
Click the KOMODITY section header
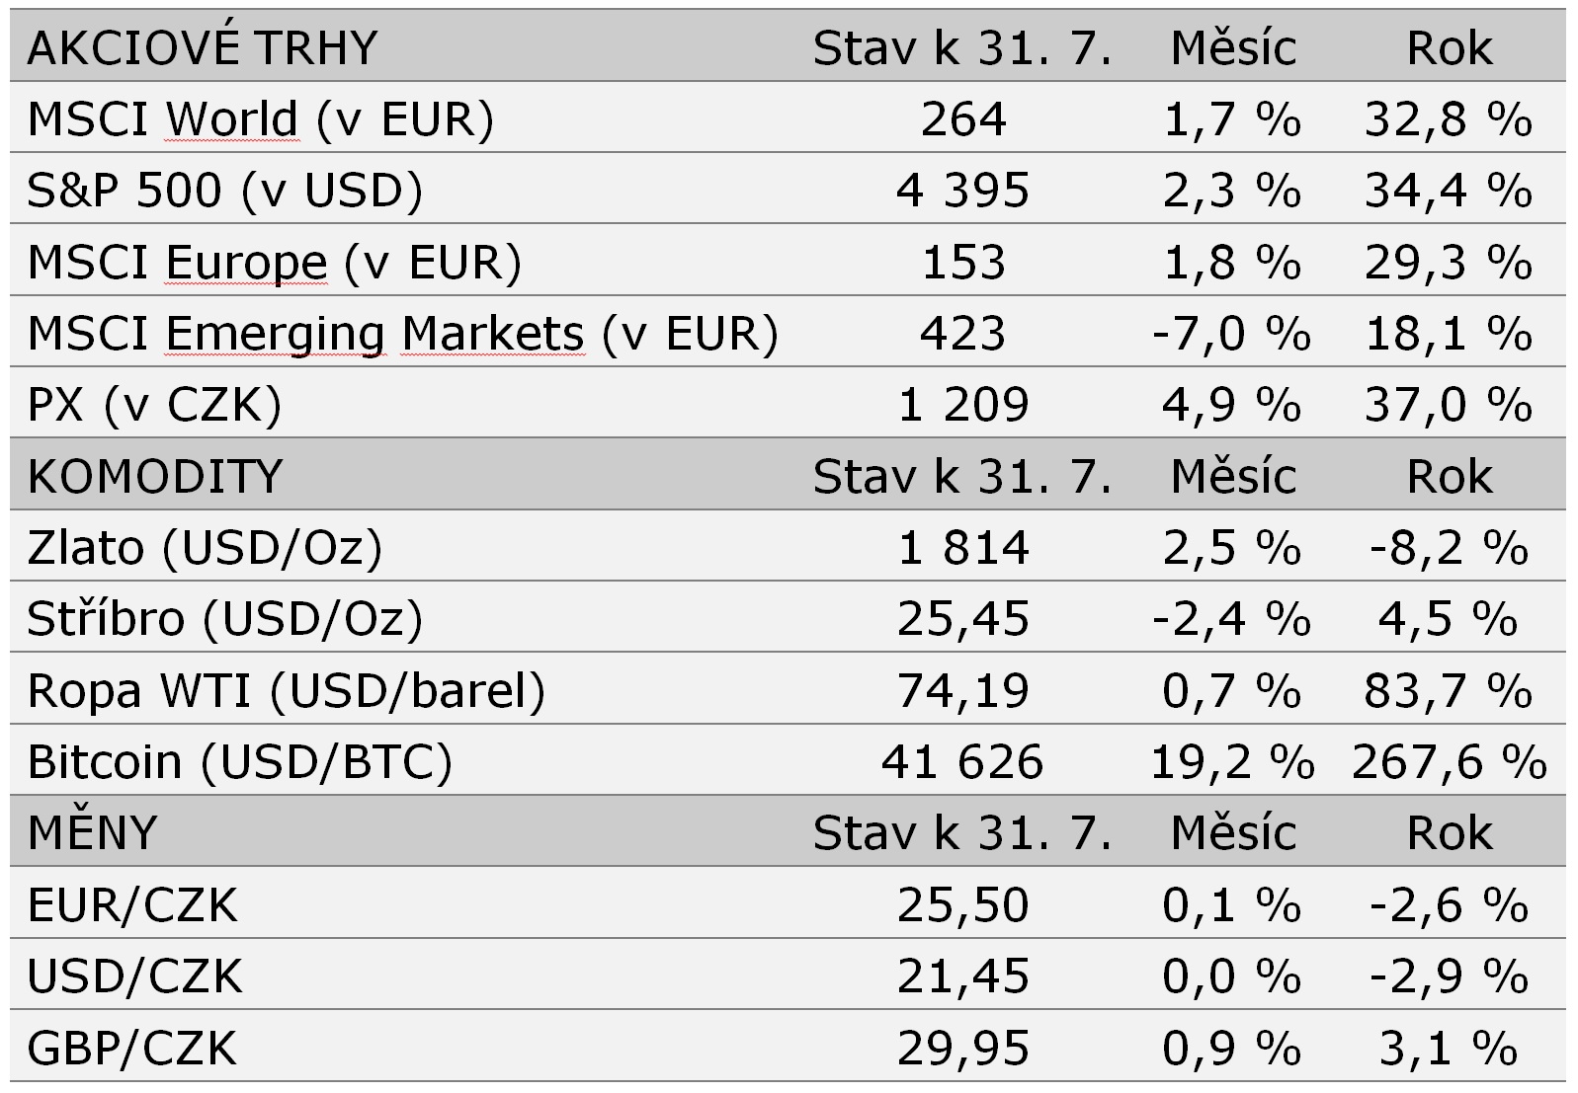(155, 476)
